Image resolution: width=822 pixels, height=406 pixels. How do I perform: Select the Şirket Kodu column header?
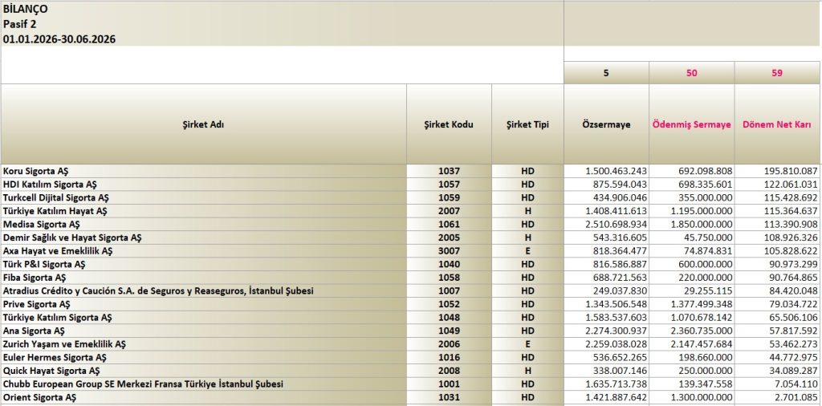click(x=449, y=124)
